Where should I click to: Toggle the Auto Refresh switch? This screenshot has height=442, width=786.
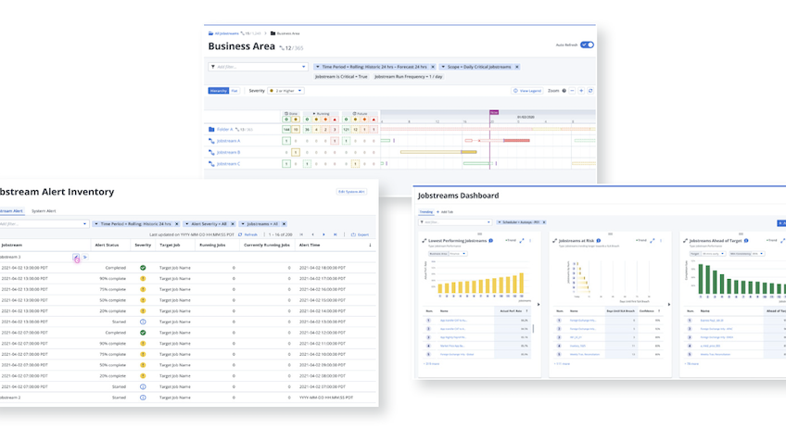(x=587, y=44)
